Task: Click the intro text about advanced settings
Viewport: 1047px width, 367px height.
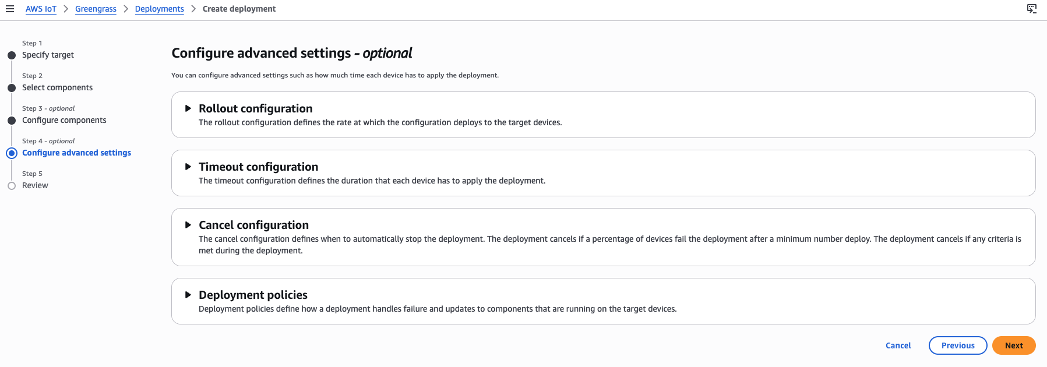Action: [335, 75]
